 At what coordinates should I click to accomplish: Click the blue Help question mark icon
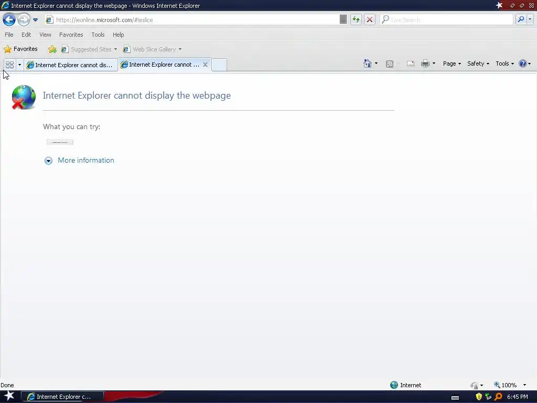point(523,63)
